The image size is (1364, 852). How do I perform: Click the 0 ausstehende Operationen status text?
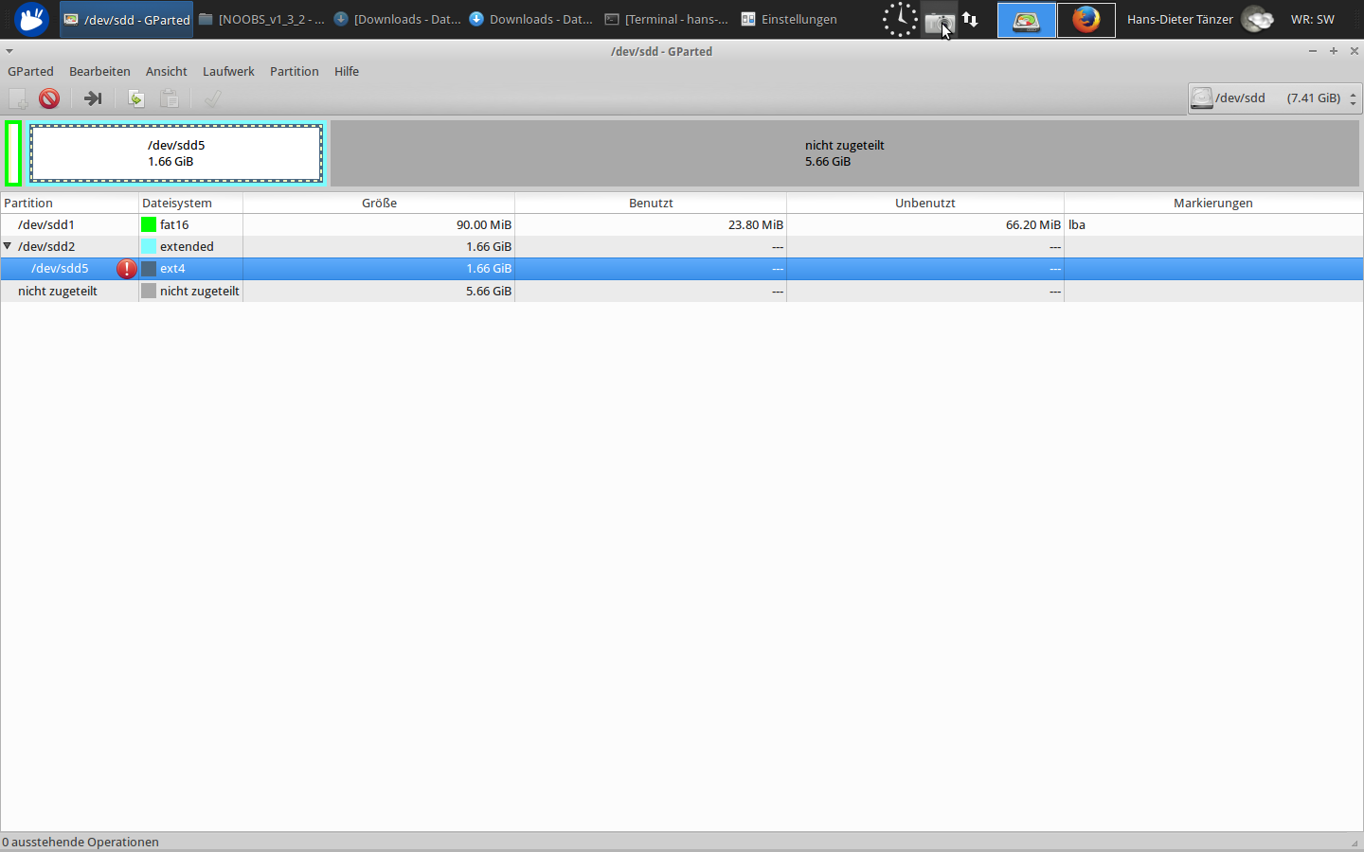[x=81, y=842]
